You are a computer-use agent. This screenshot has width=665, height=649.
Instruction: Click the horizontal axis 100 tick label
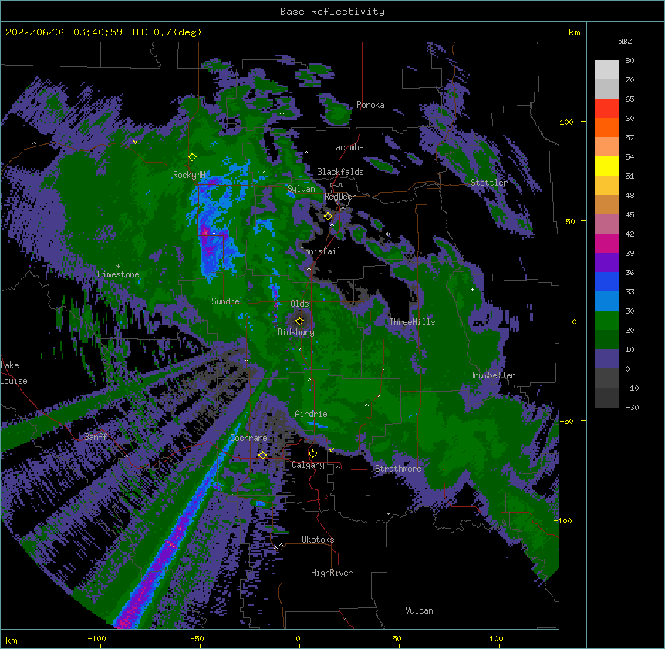click(x=496, y=638)
